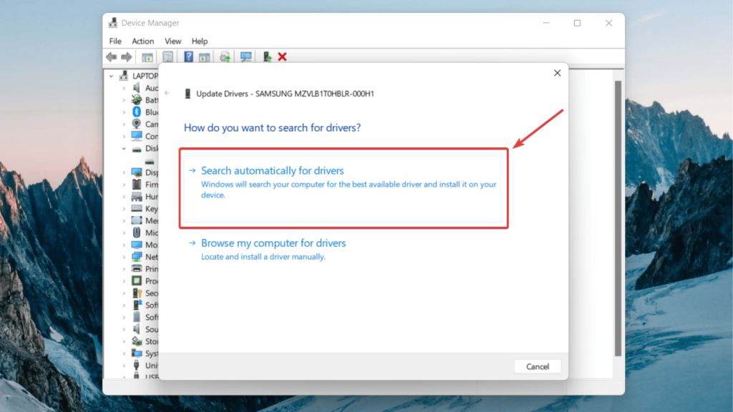Click the Scan for hardware changes icon
The width and height of the screenshot is (733, 412).
[246, 57]
